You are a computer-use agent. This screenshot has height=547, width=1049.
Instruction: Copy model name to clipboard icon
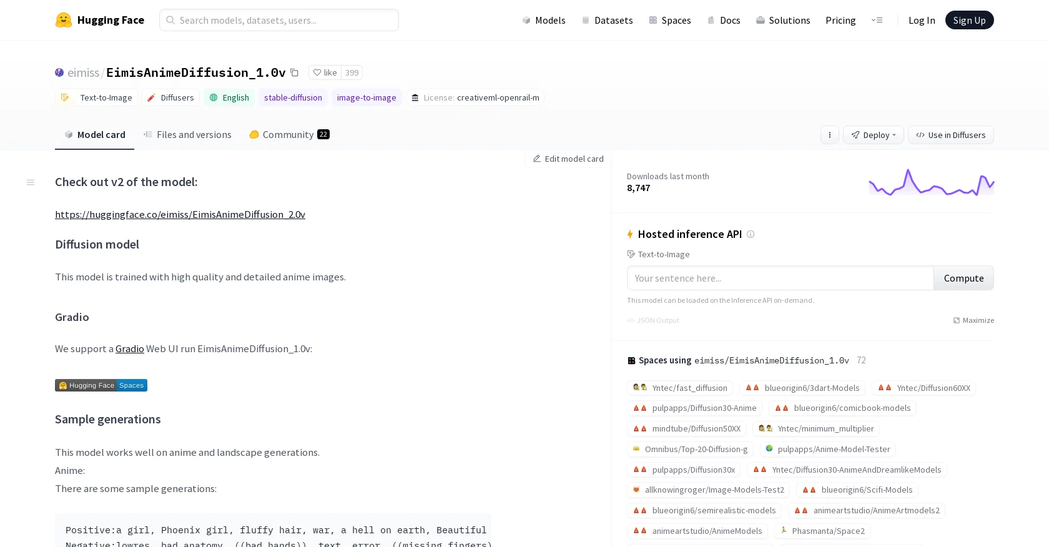pyautogui.click(x=294, y=72)
